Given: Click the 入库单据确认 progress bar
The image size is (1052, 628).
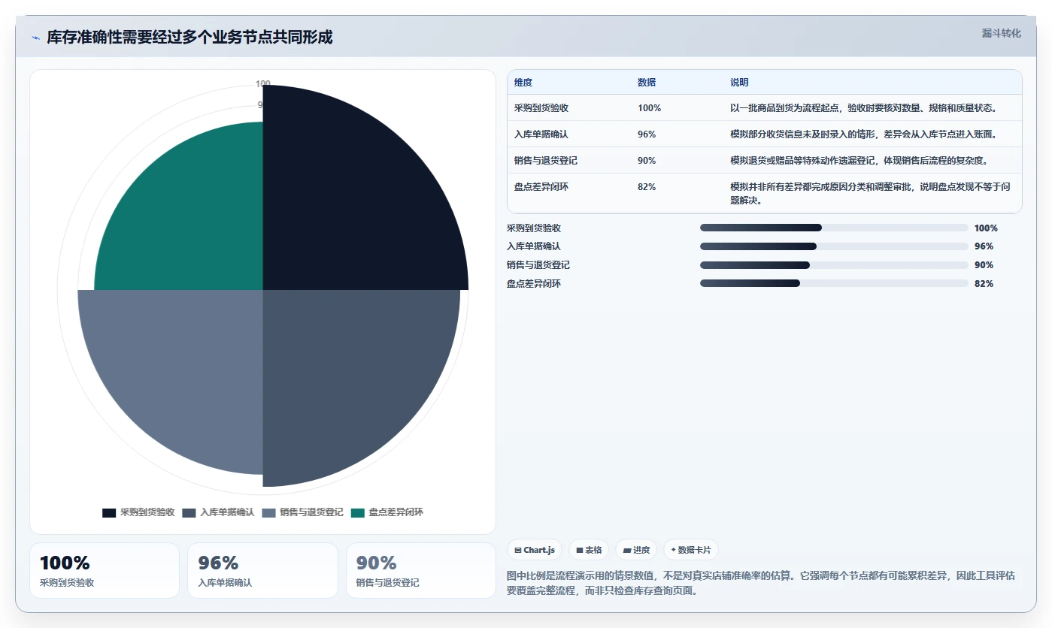Looking at the screenshot, I should (x=834, y=246).
